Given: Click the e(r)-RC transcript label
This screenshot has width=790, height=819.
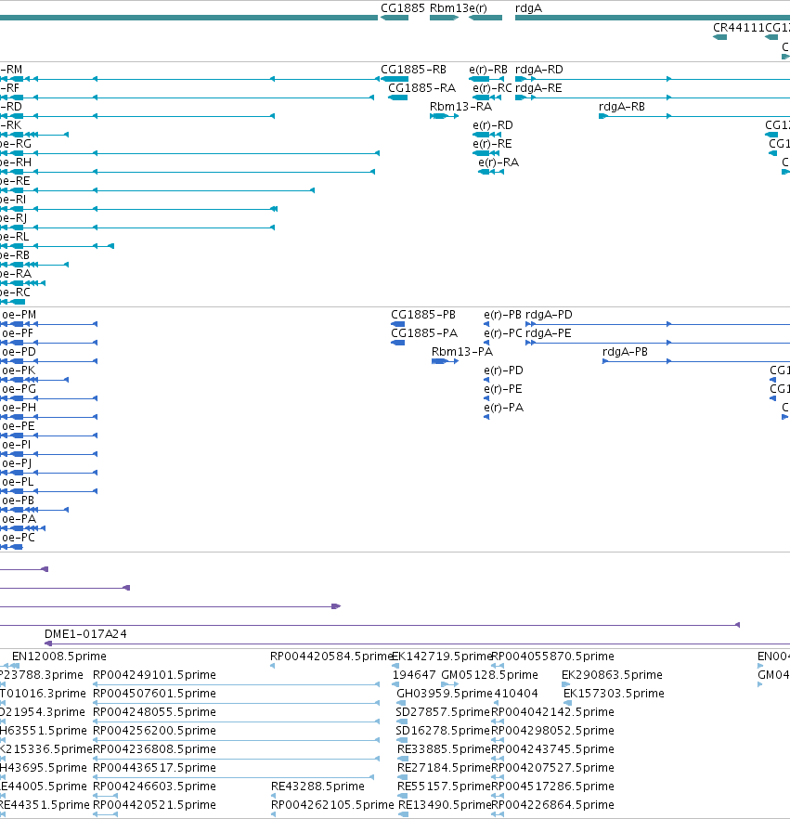Looking at the screenshot, I should pos(492,87).
